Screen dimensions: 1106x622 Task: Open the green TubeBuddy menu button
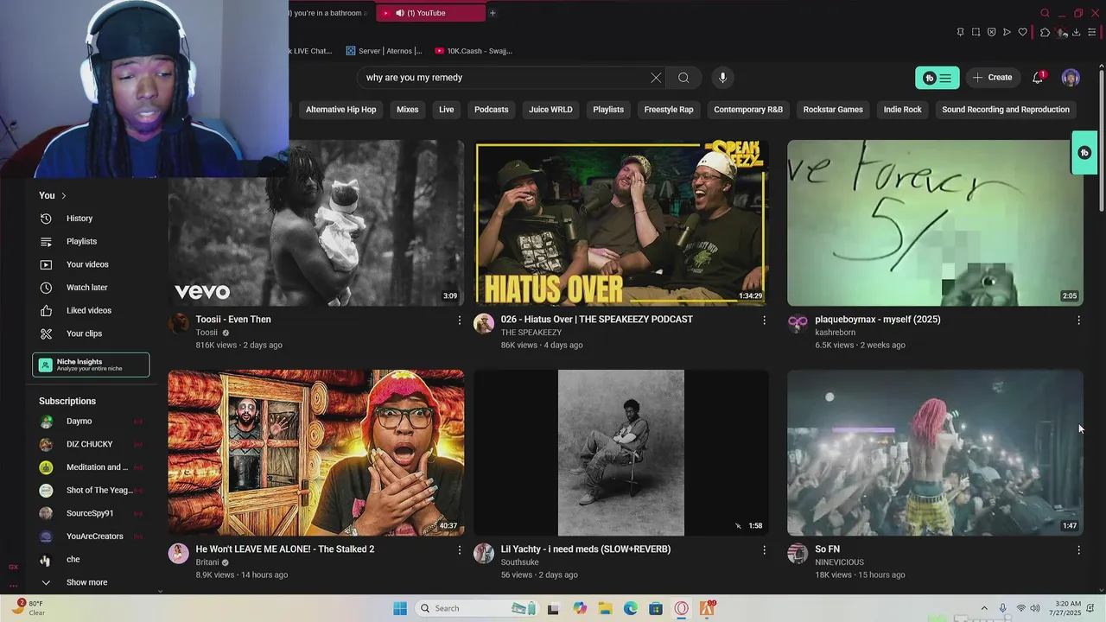(x=937, y=78)
